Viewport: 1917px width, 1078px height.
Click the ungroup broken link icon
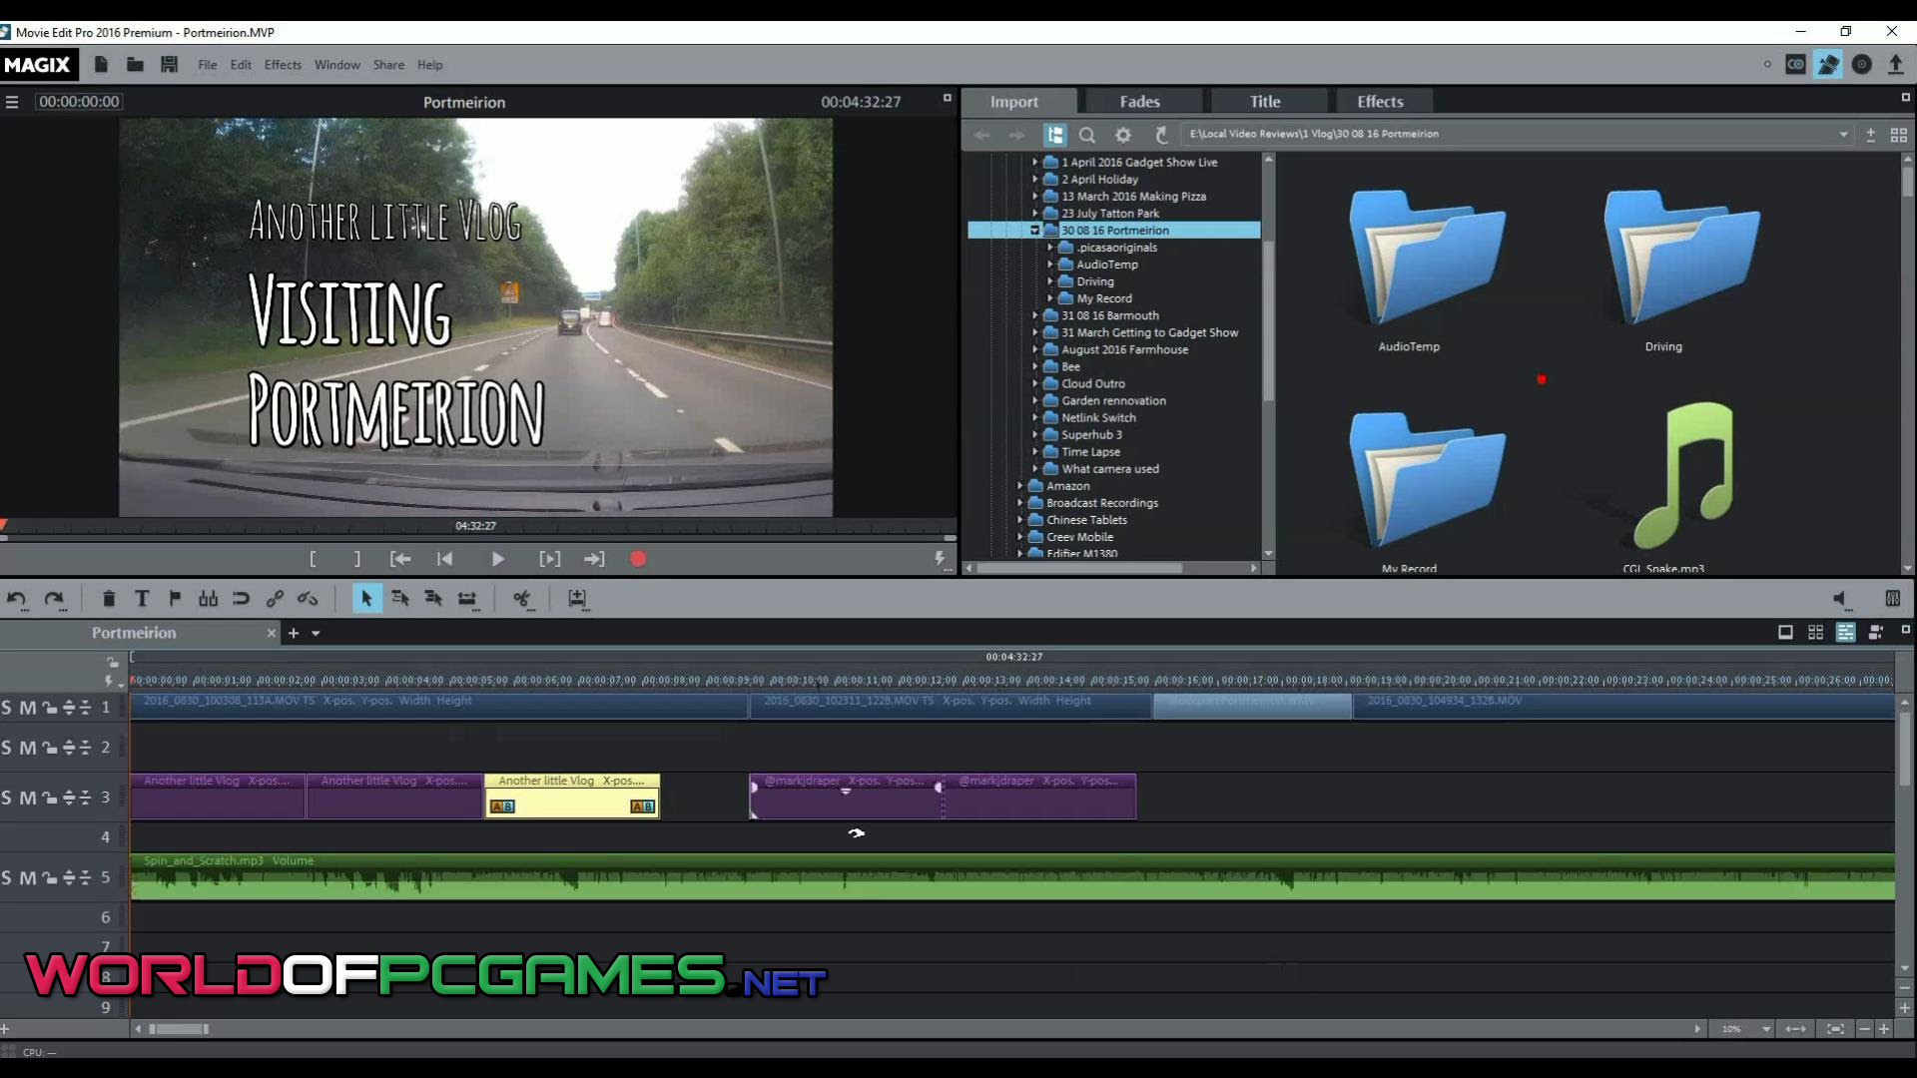308,599
